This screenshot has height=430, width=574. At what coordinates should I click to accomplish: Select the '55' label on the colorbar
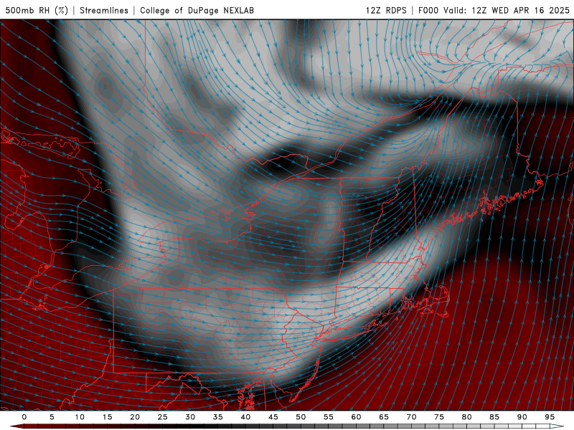coord(329,417)
